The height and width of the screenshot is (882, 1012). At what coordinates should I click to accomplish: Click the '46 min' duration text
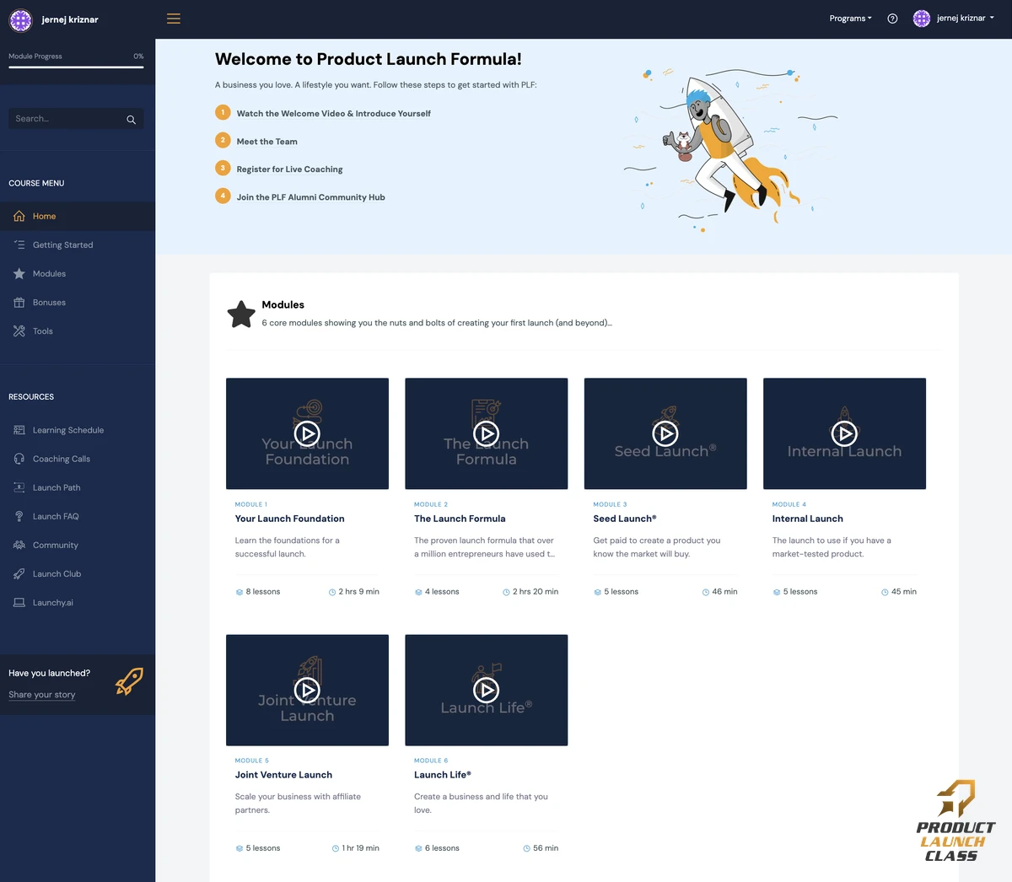(x=724, y=592)
